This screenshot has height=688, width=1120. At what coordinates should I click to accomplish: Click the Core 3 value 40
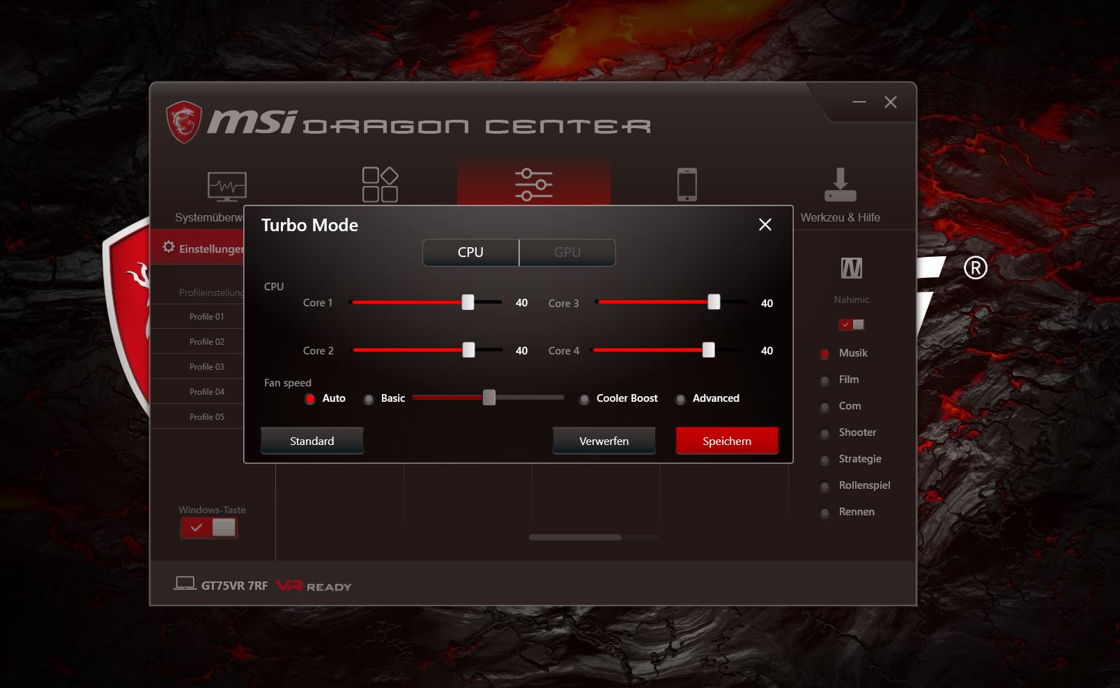point(767,304)
